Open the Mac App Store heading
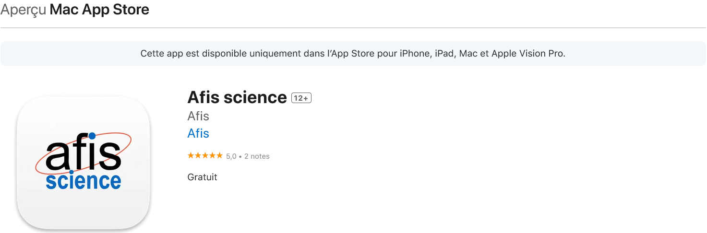The width and height of the screenshot is (707, 233). click(x=99, y=10)
